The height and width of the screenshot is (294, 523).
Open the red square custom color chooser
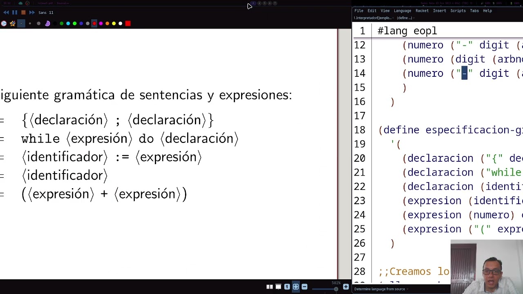click(x=128, y=23)
